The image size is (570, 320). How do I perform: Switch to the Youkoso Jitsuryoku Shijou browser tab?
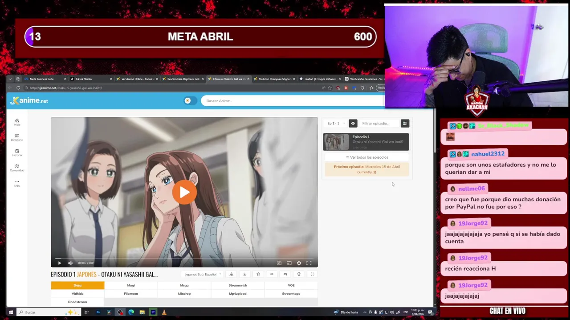click(274, 79)
